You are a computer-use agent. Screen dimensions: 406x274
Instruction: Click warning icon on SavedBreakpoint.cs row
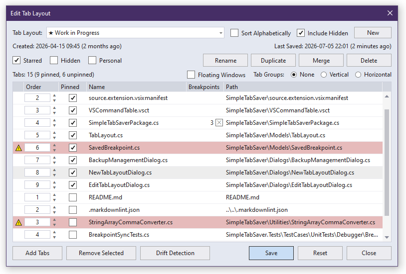click(x=18, y=148)
